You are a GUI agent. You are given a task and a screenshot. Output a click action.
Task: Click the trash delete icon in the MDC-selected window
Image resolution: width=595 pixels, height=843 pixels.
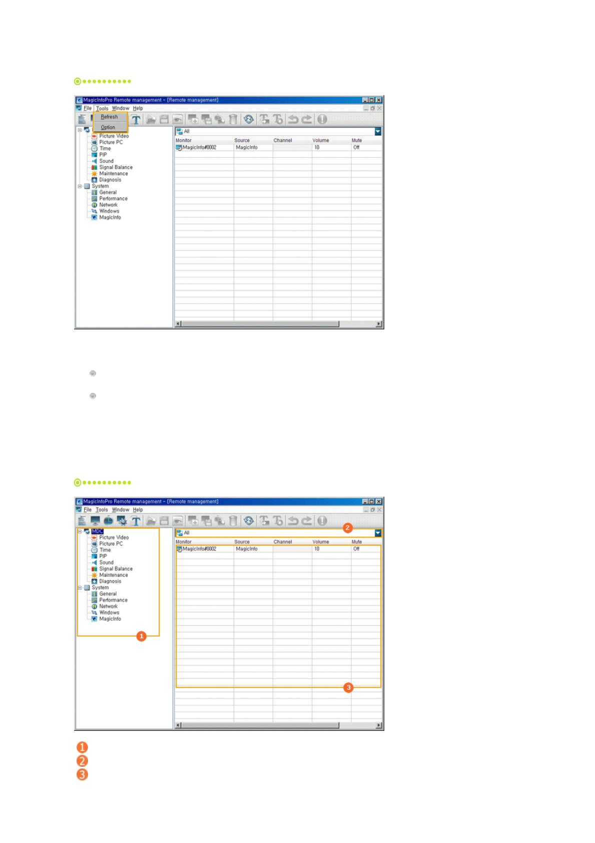pyautogui.click(x=233, y=521)
